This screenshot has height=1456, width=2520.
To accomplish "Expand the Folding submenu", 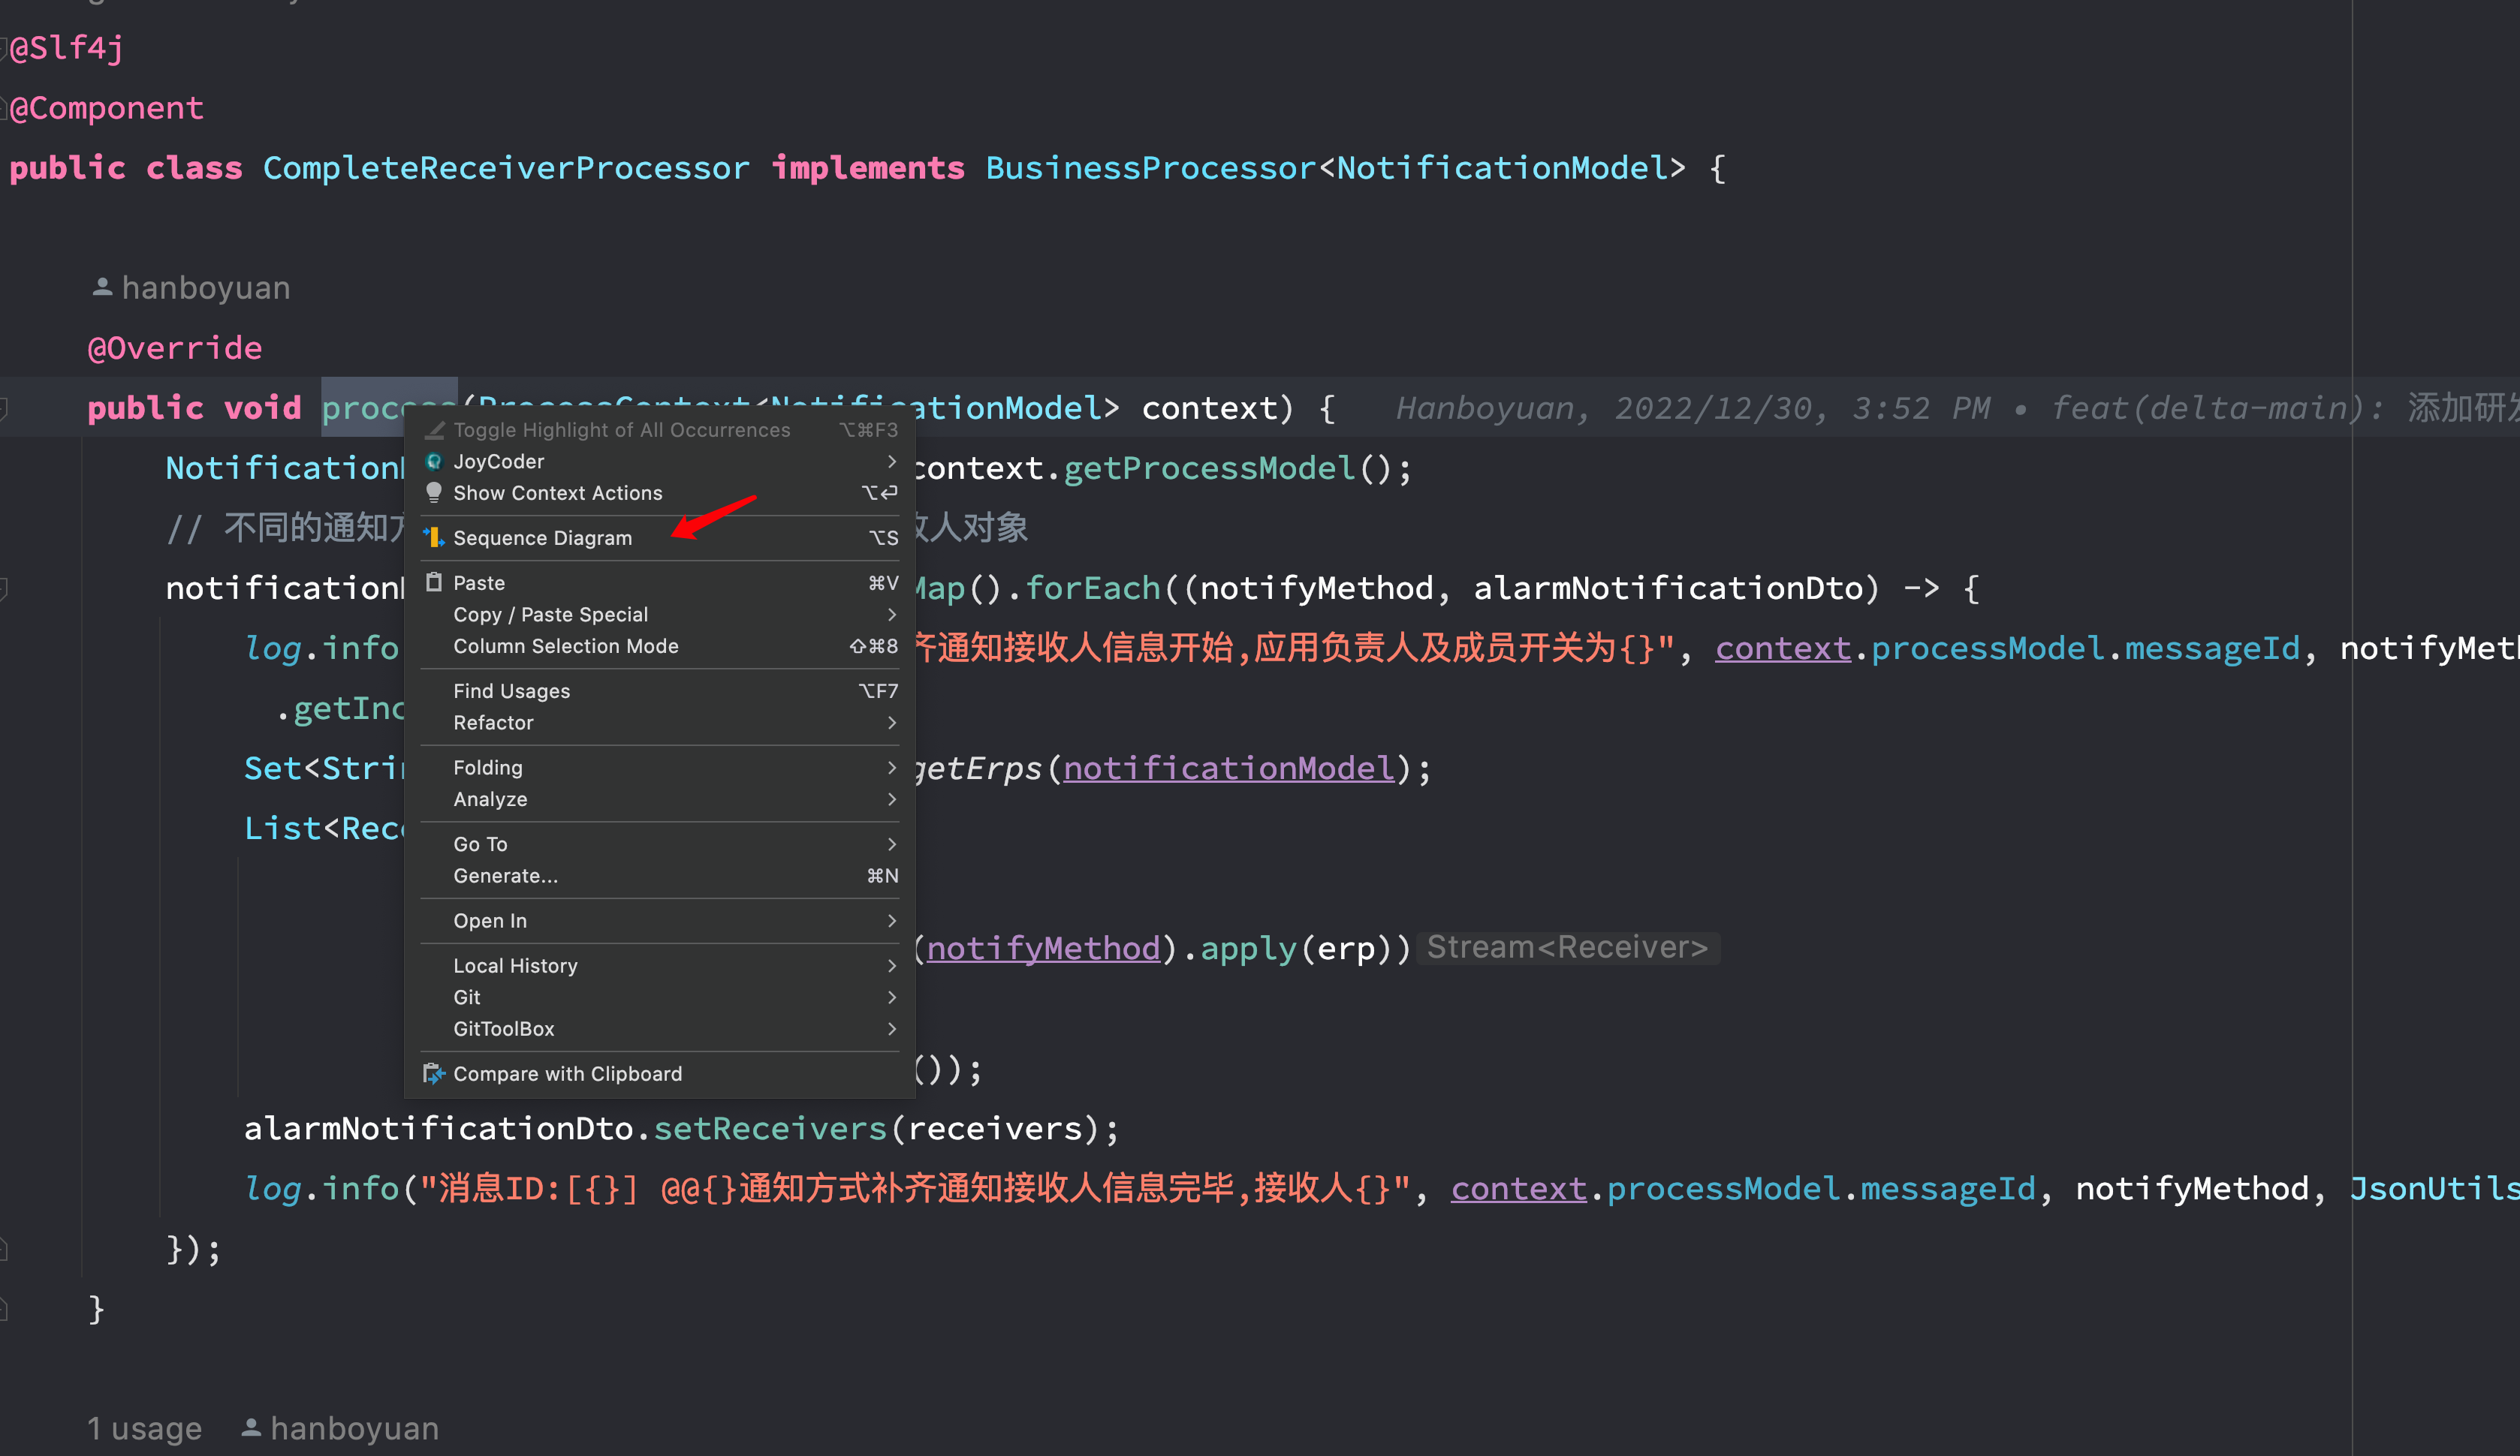I will coord(891,768).
